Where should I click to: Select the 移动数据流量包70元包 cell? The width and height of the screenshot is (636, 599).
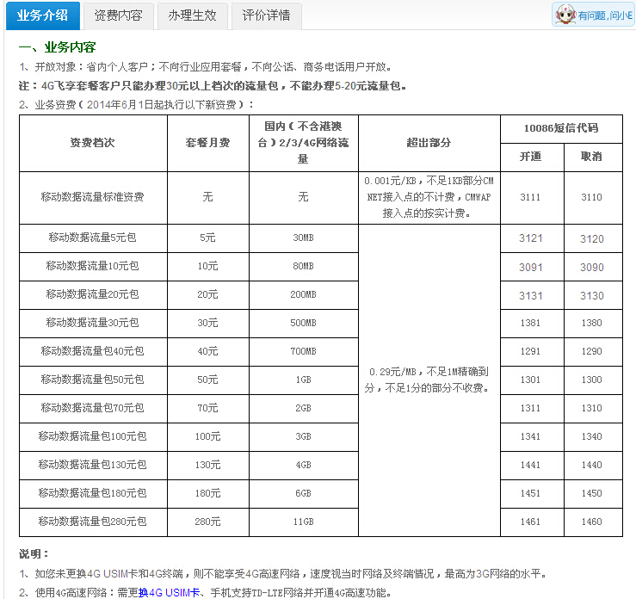[92, 408]
